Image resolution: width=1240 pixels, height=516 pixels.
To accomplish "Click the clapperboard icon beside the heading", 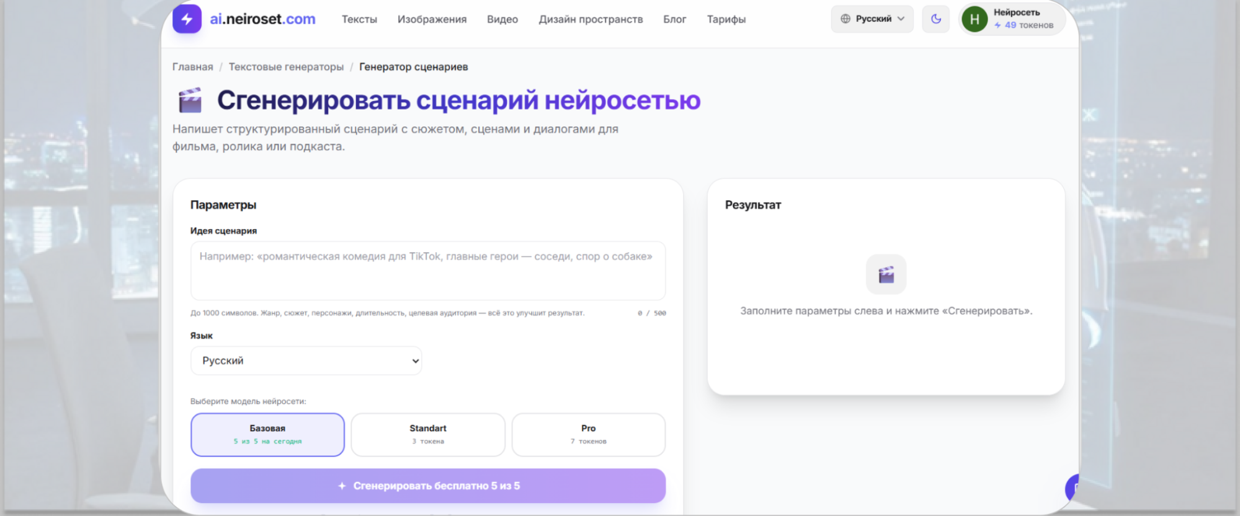I will [190, 100].
